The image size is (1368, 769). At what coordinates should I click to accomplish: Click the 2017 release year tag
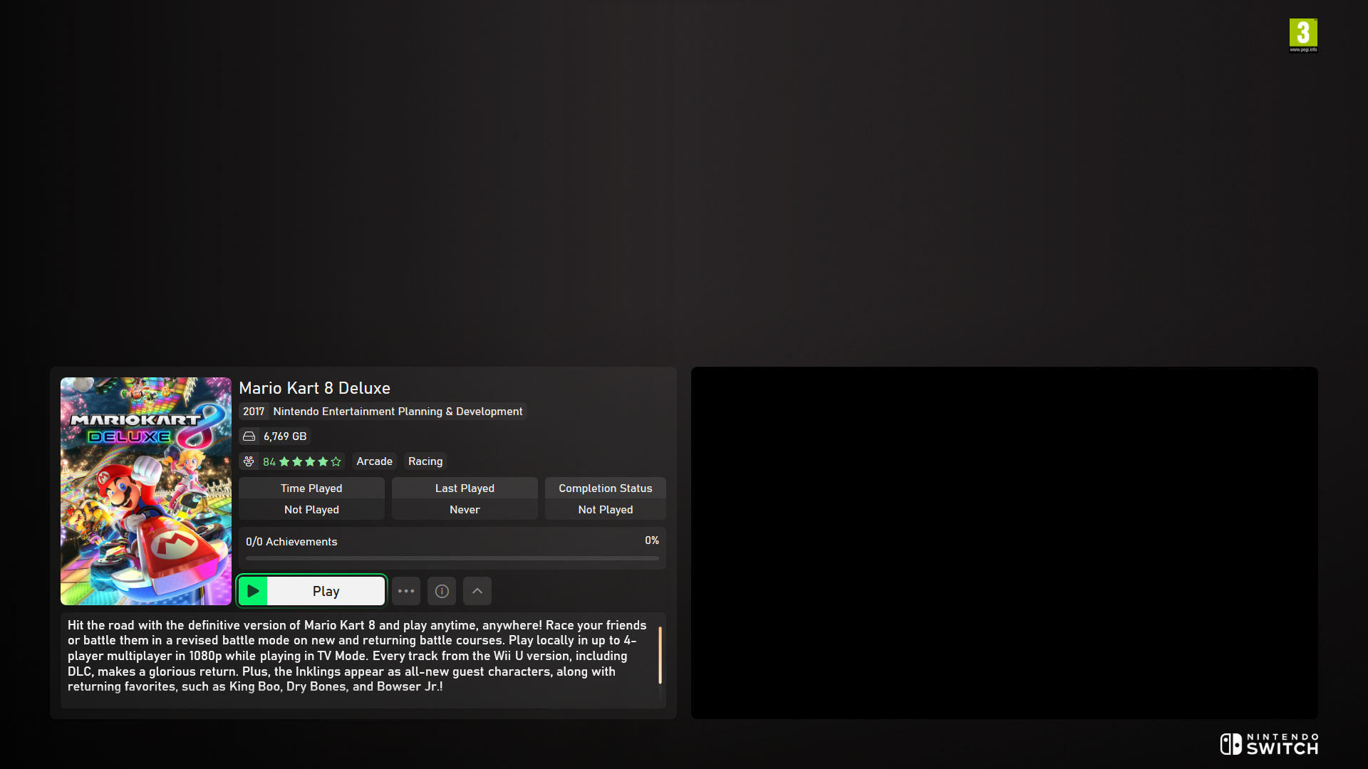tap(254, 412)
